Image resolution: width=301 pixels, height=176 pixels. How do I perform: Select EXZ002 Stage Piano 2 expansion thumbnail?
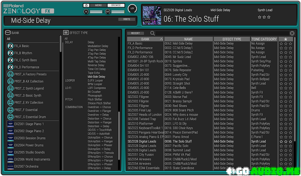(11, 131)
